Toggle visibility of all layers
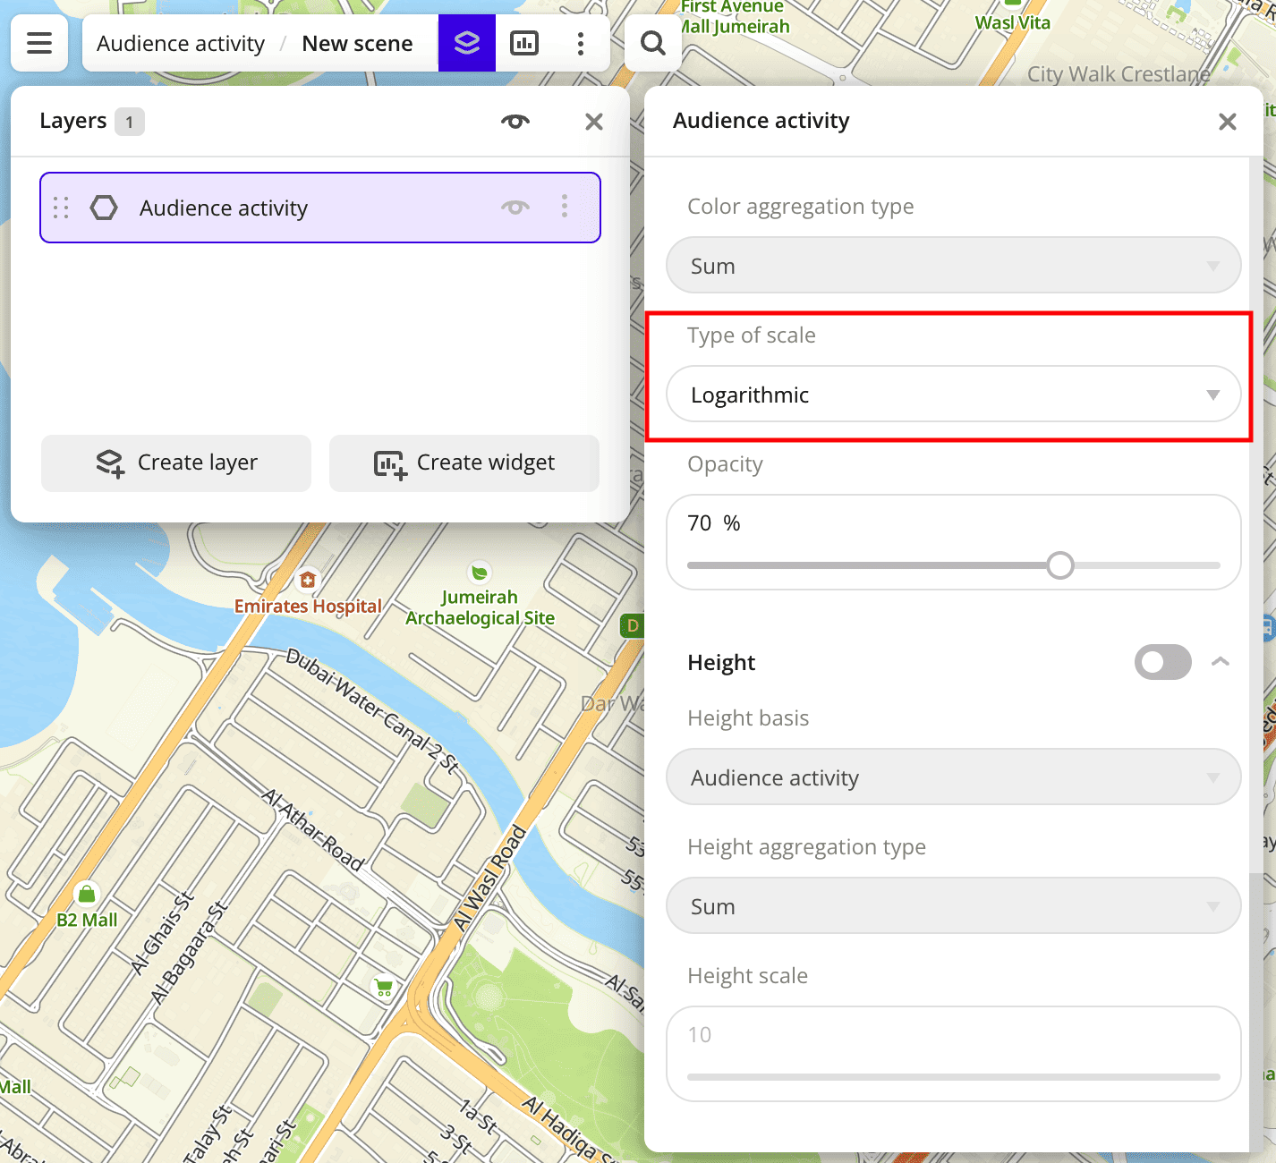Viewport: 1276px width, 1163px height. pyautogui.click(x=515, y=122)
